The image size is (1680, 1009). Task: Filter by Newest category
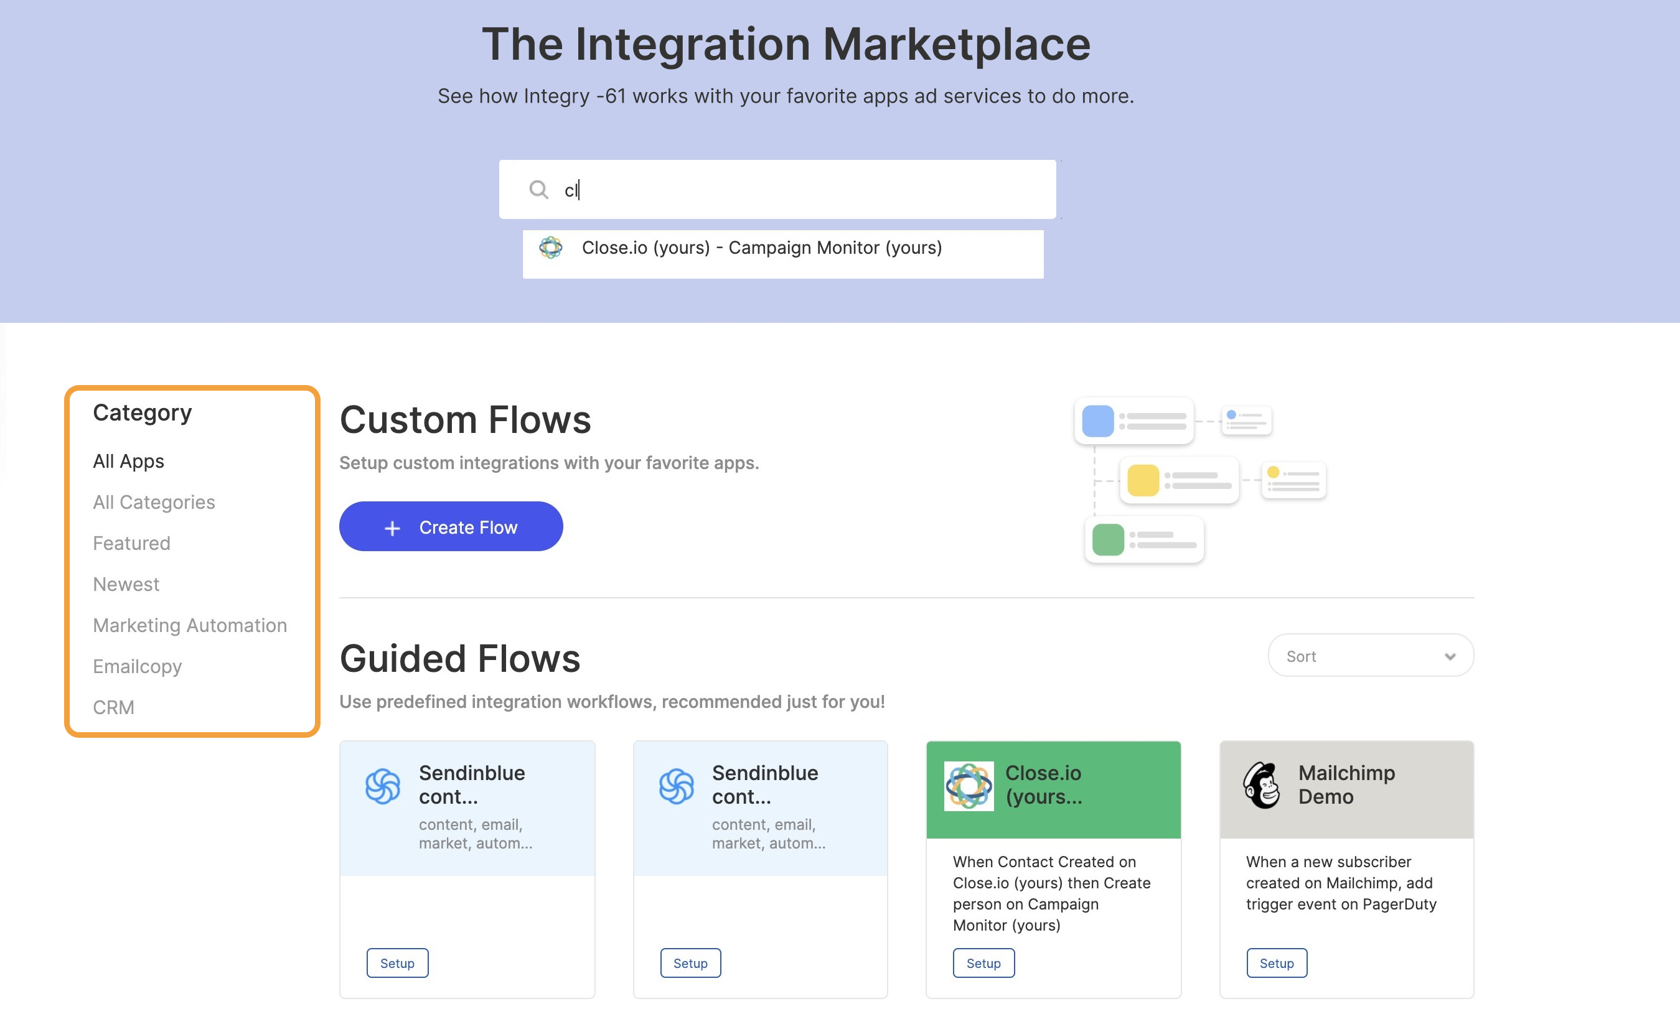click(x=126, y=584)
